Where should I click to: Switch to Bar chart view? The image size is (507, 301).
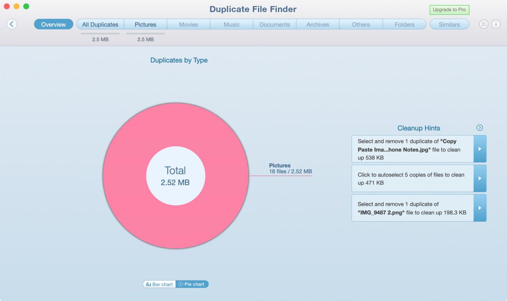tap(159, 284)
